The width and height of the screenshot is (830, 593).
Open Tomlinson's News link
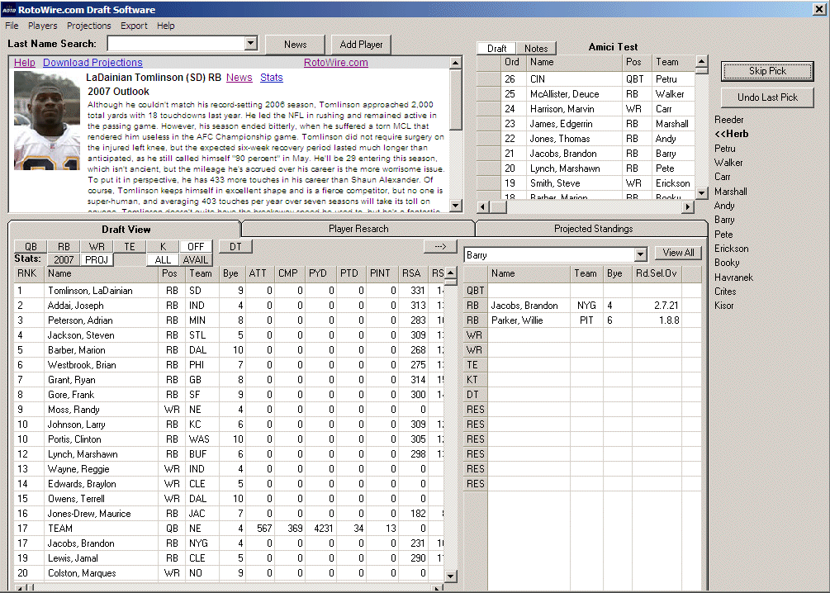coord(240,78)
